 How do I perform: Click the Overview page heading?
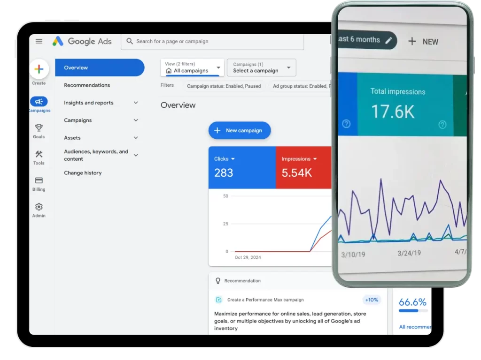tap(178, 105)
